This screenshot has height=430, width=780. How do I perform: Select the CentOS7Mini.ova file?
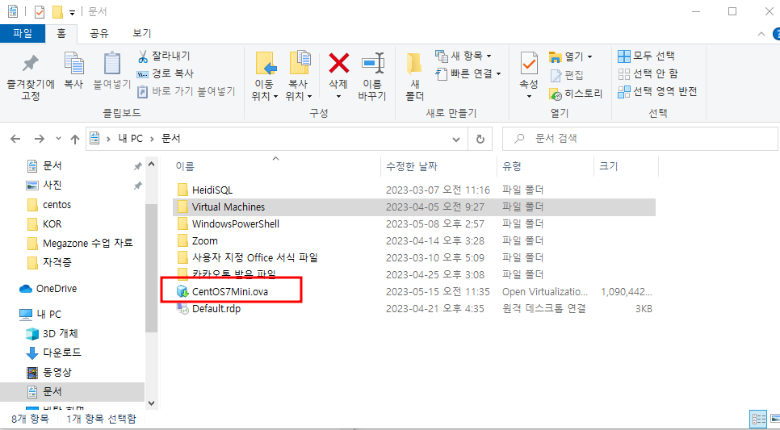pos(230,292)
